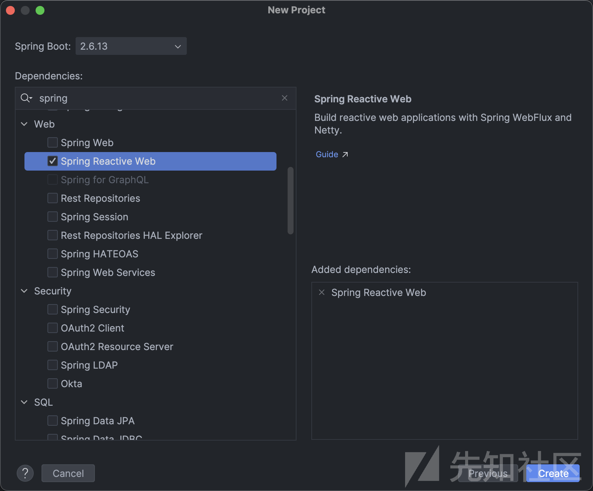Open the Guide link
Image resolution: width=593 pixels, height=491 pixels.
327,154
